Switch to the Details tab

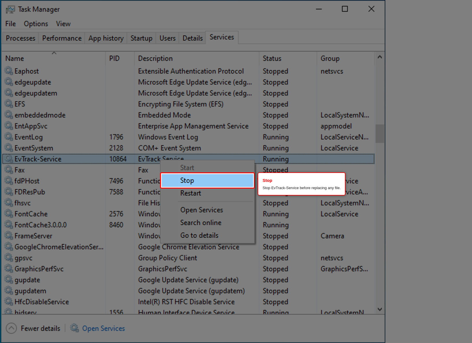point(193,38)
